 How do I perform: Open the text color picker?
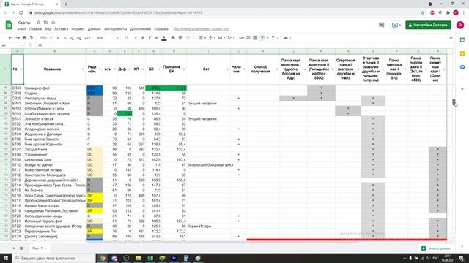tap(164, 38)
